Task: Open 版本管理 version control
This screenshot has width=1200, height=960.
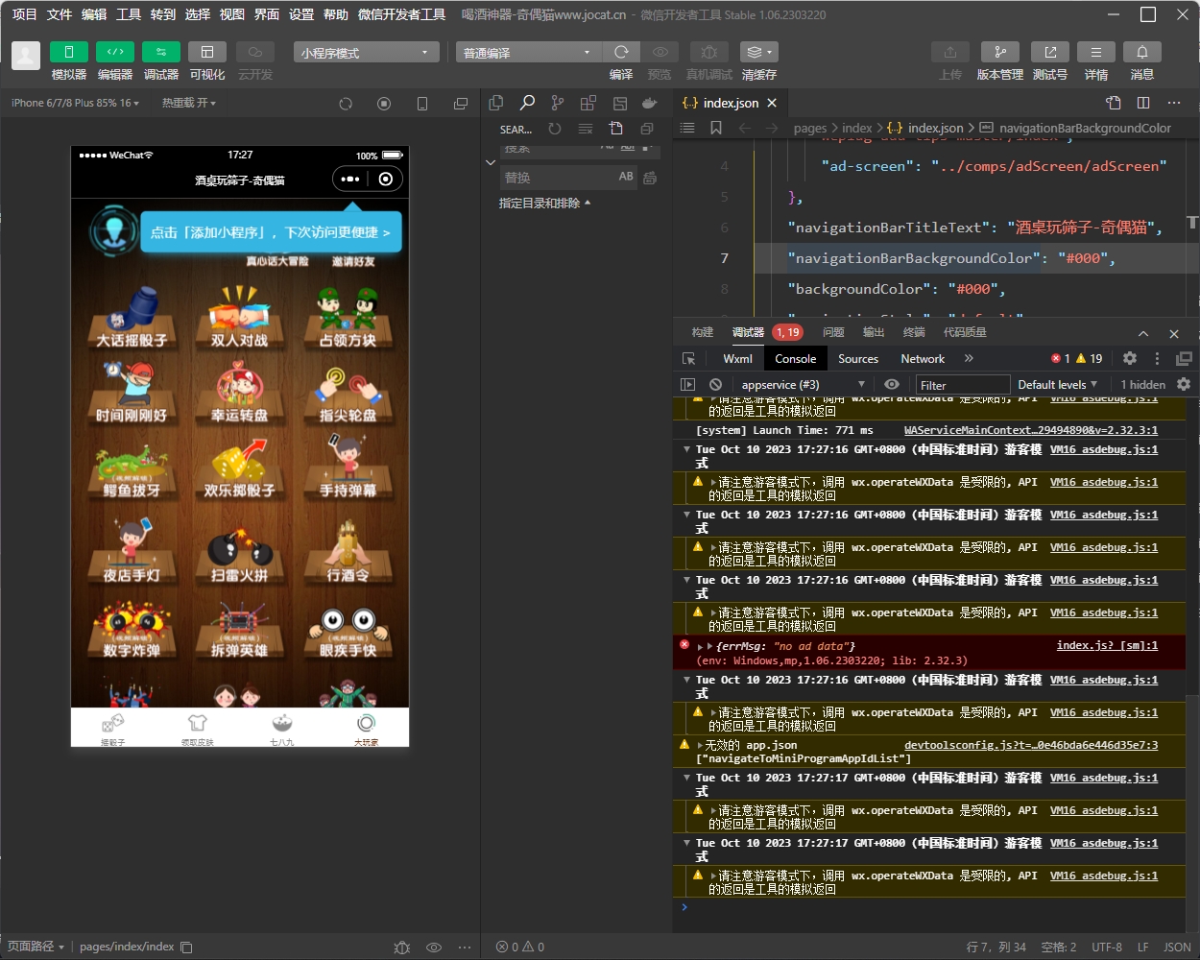Action: point(1000,52)
